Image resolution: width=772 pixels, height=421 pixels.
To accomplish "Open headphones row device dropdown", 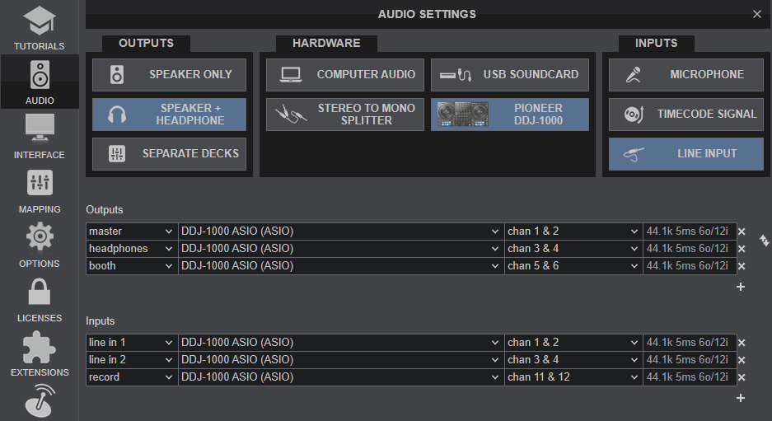I will [341, 249].
